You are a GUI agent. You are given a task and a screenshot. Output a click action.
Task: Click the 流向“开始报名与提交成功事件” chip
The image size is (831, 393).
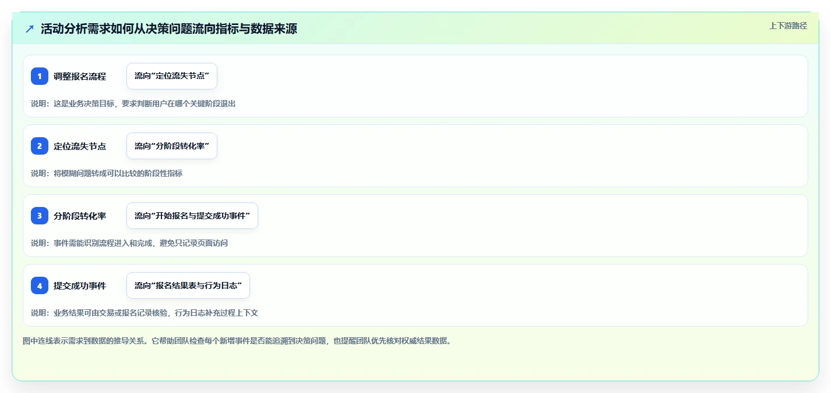pos(192,216)
